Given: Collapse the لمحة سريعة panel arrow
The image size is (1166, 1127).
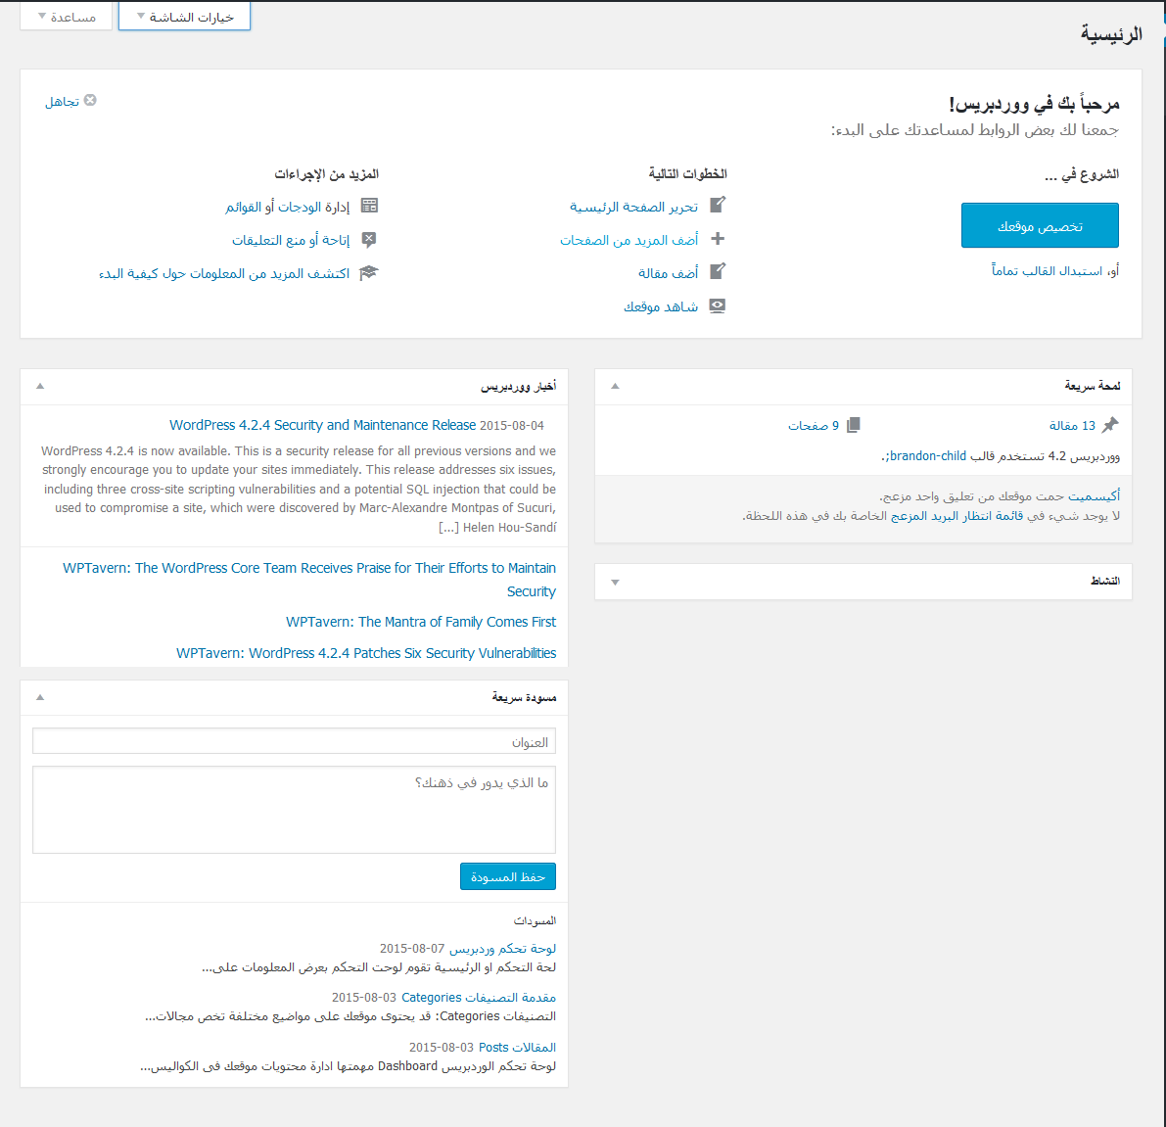Looking at the screenshot, I should 615,386.
